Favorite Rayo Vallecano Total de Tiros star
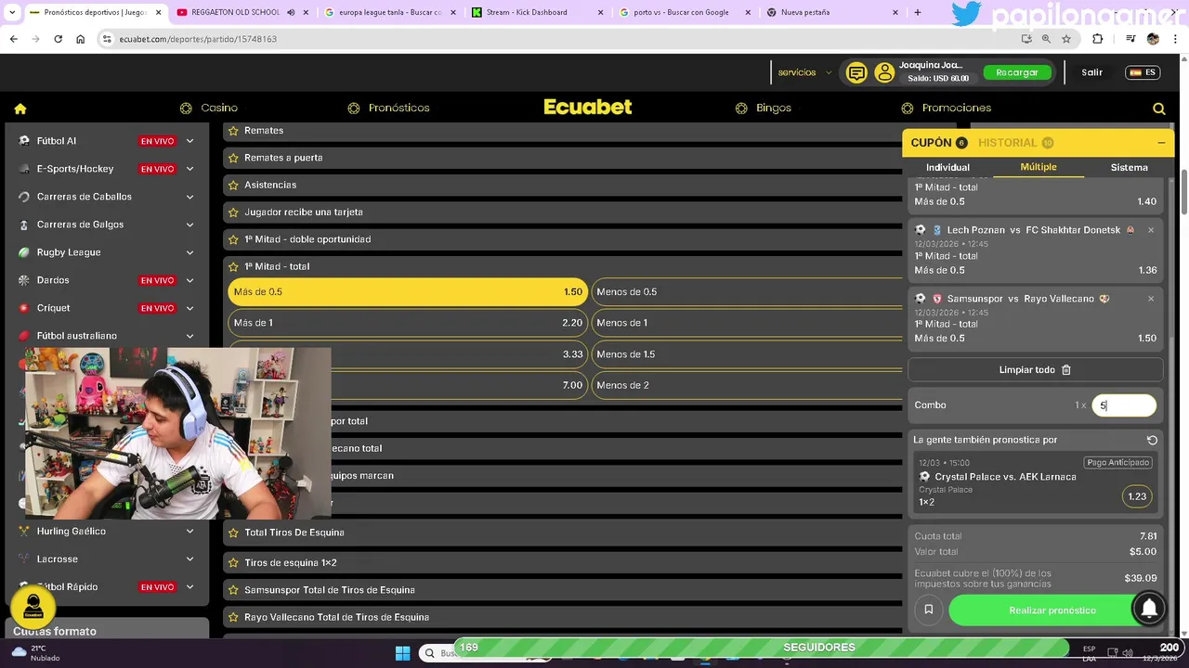Screen dimensions: 1189x668 [x=233, y=617]
